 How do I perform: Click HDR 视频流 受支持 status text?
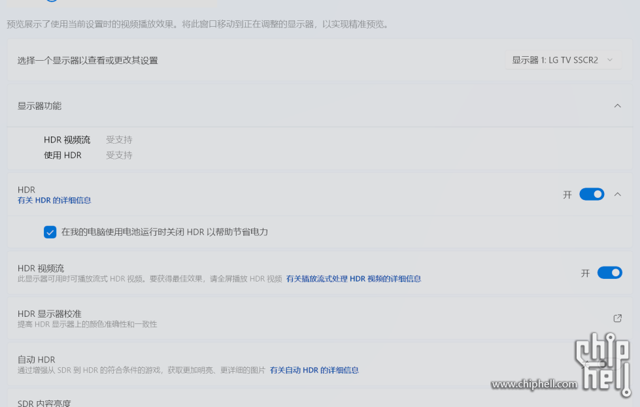[x=119, y=140]
